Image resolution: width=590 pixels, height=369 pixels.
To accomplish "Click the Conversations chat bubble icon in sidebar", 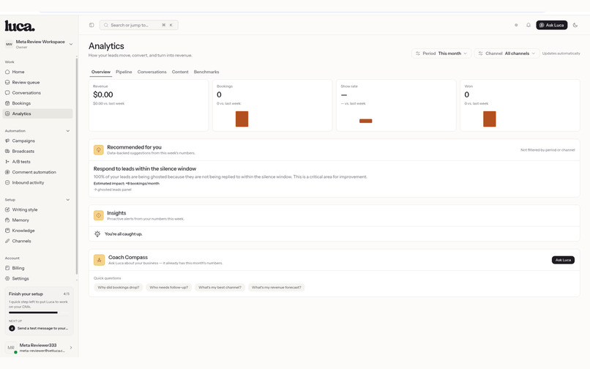I will point(7,93).
